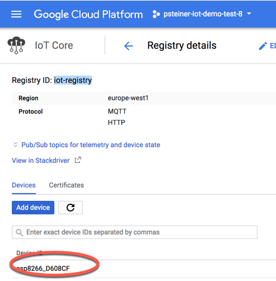Click the project selector hexagon icon

[x=156, y=14]
